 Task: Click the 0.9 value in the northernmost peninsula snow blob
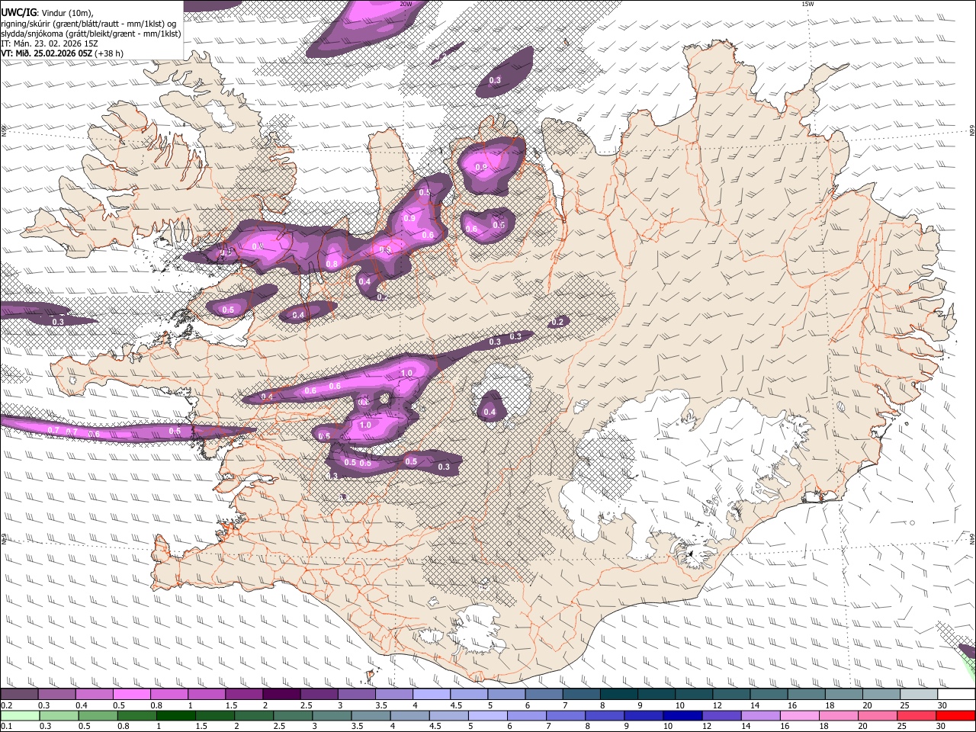coord(481,167)
